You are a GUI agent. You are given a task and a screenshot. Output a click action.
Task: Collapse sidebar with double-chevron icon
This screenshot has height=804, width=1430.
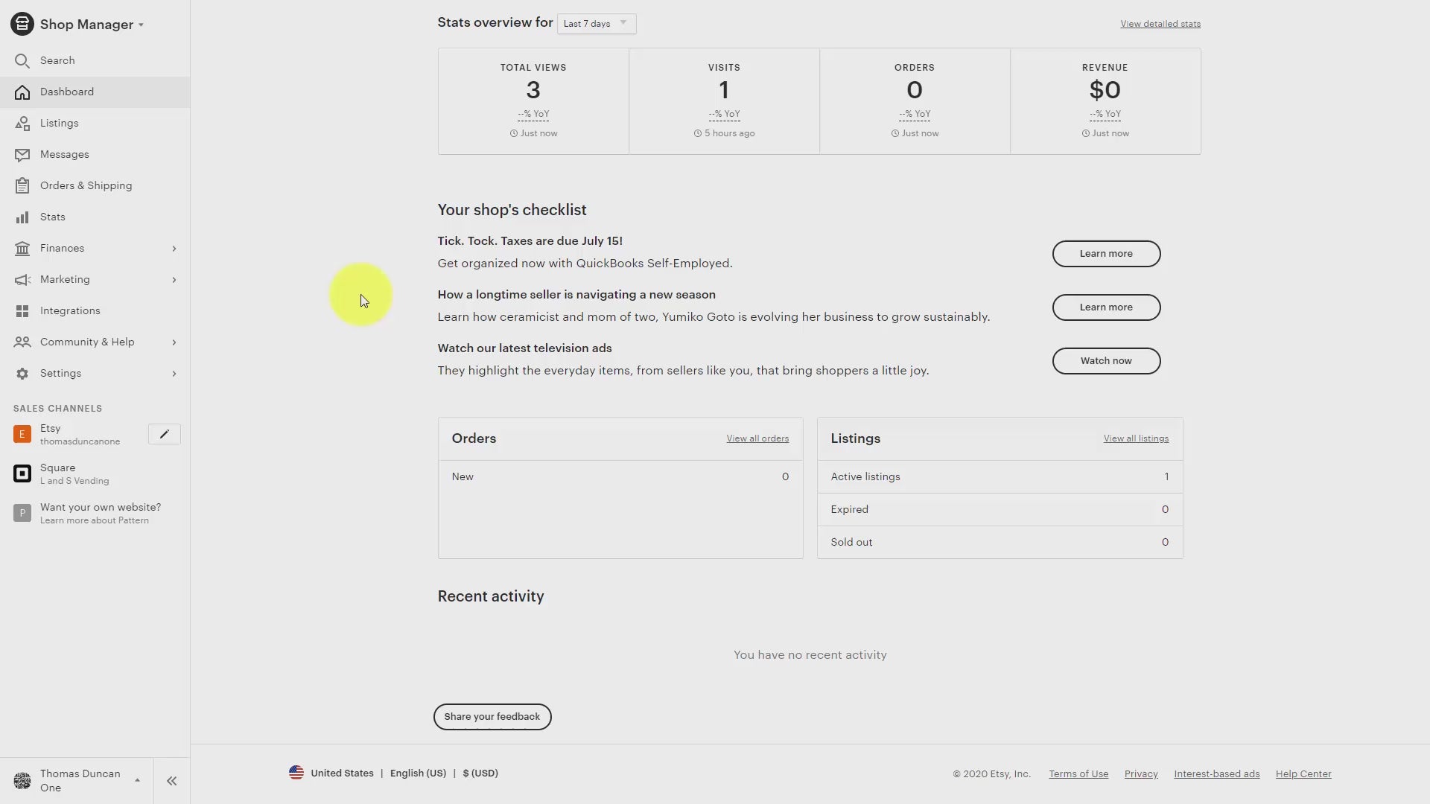pyautogui.click(x=172, y=781)
